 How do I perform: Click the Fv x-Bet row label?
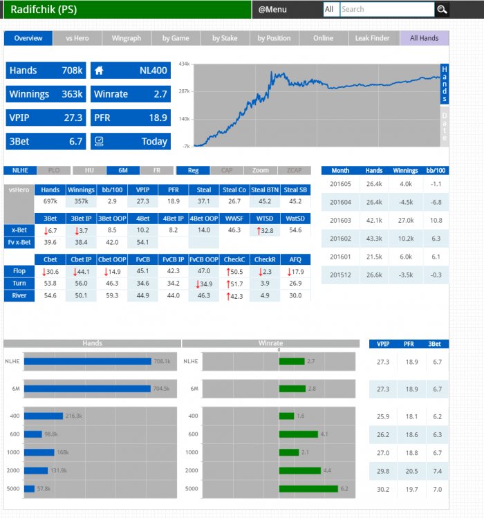19,242
